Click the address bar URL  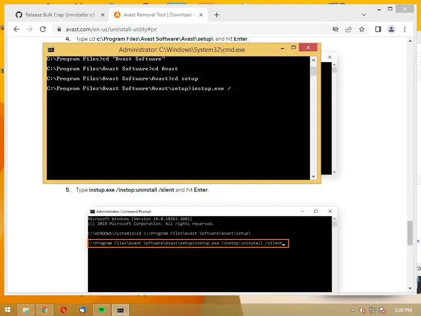click(x=111, y=29)
